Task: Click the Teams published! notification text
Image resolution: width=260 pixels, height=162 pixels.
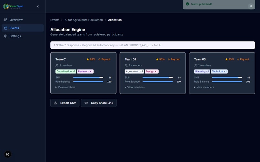Action: pyautogui.click(x=201, y=4)
